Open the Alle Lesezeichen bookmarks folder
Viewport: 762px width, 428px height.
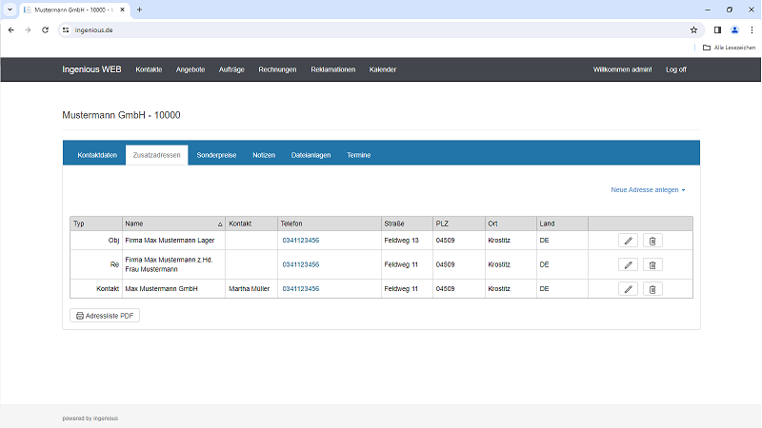pyautogui.click(x=730, y=48)
